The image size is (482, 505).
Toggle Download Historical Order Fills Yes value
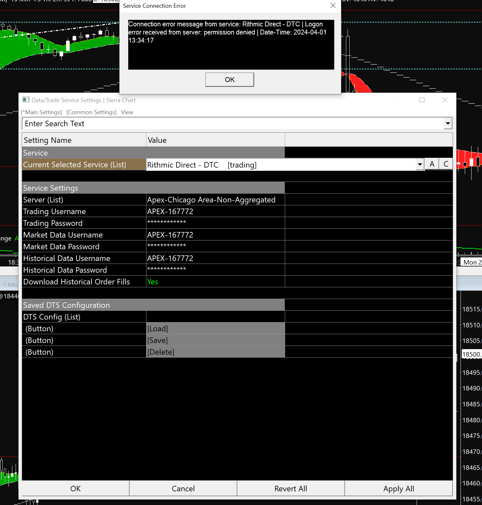coord(215,282)
